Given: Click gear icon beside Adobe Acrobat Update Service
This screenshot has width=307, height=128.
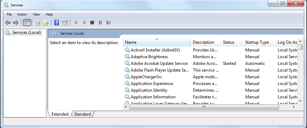Looking at the screenshot, I should click(127, 63).
